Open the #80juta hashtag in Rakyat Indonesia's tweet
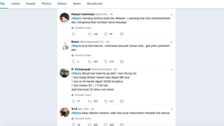This screenshot has width=224, height=126. [76, 18]
